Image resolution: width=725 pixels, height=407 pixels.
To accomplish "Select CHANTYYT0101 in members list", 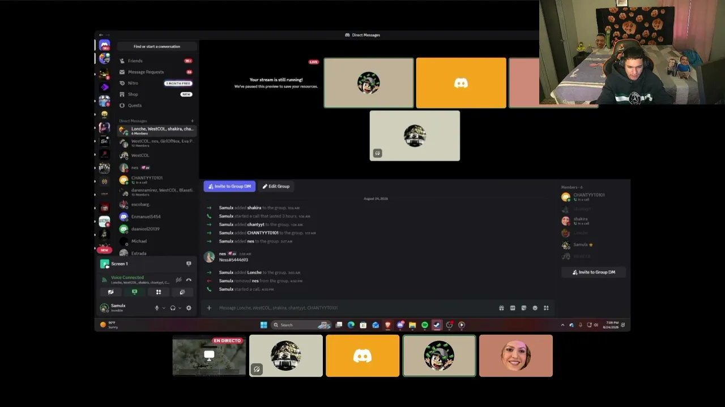I will [593, 197].
